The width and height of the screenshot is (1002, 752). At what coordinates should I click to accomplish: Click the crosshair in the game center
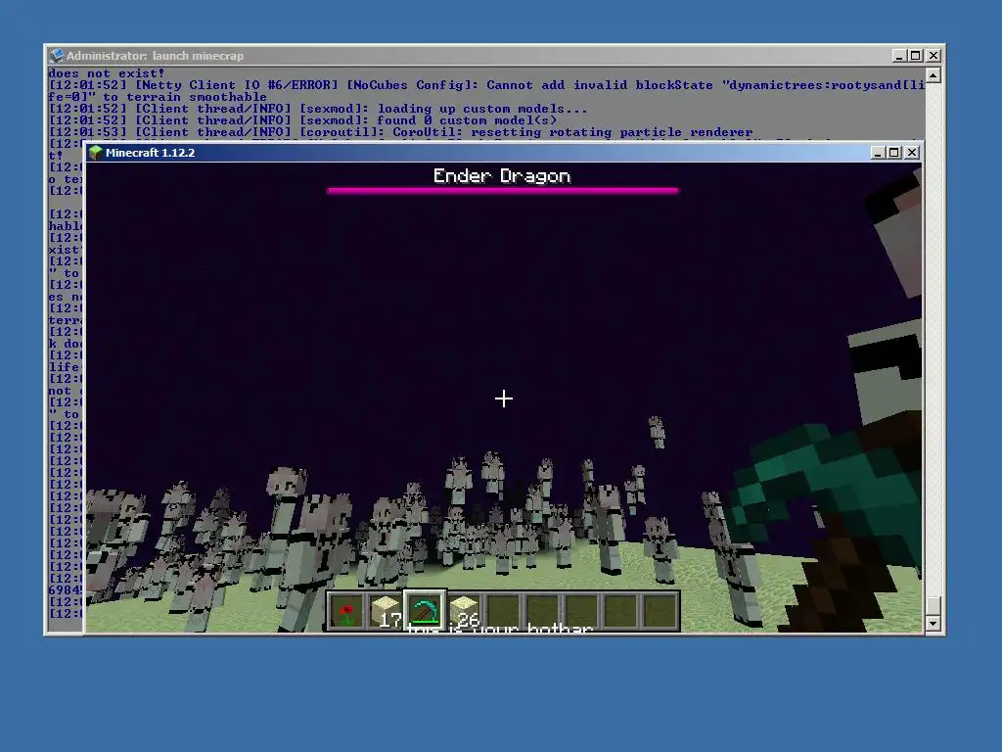pyautogui.click(x=504, y=399)
